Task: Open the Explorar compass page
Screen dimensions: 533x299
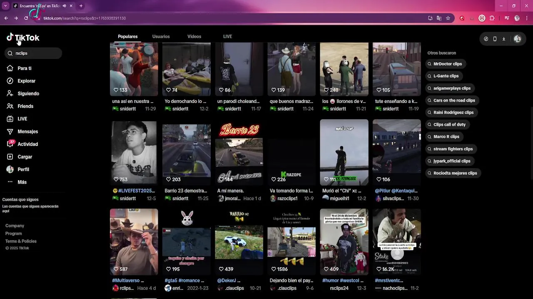Action: [21, 81]
